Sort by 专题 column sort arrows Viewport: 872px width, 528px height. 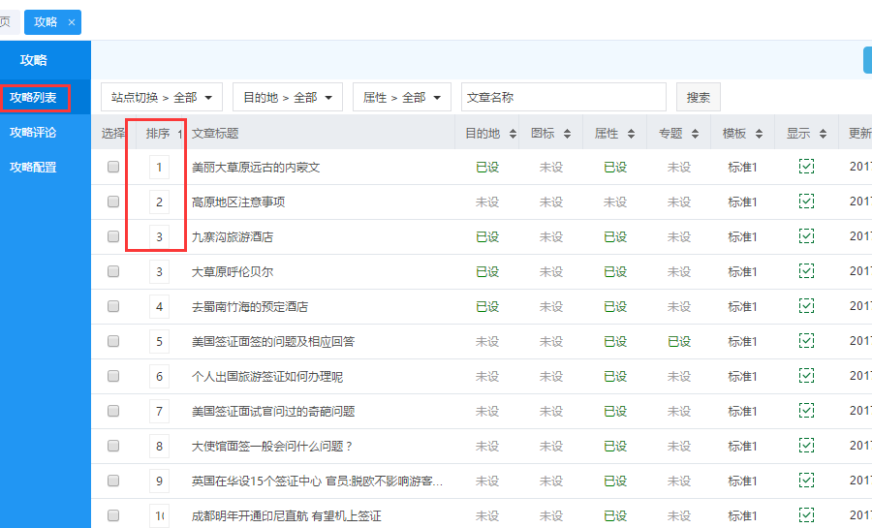click(x=695, y=134)
